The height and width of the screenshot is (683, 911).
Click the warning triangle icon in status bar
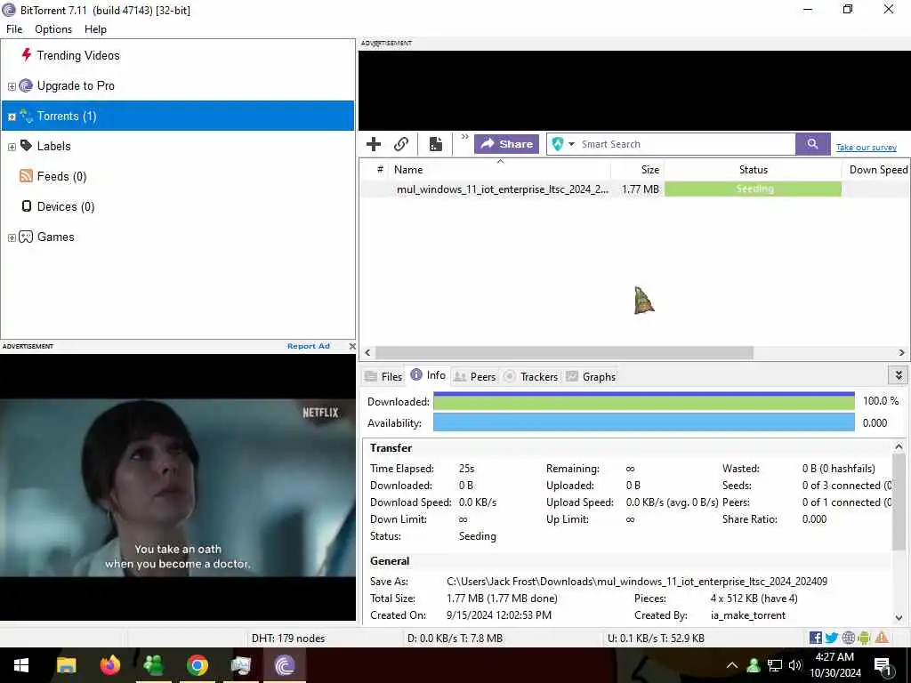point(882,638)
